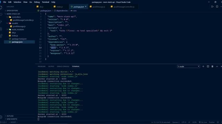Open the Help menu
This screenshot has height=124, width=222.
(x=53, y=2)
